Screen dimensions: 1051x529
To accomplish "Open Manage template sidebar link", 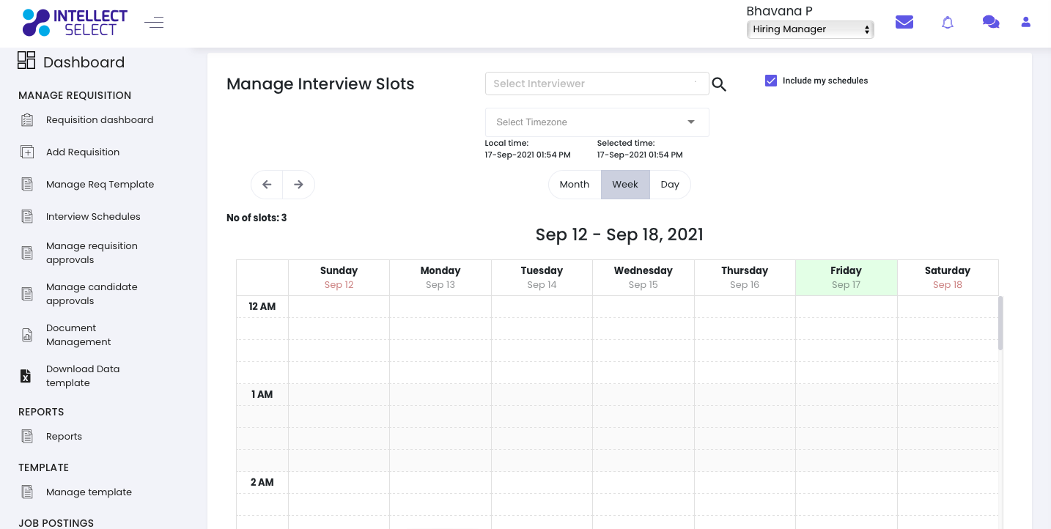I will 89,492.
